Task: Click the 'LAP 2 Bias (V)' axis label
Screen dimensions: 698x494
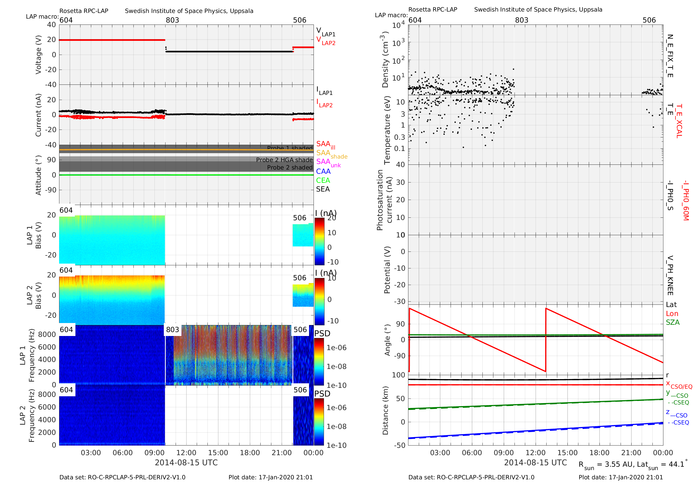Action: point(34,295)
